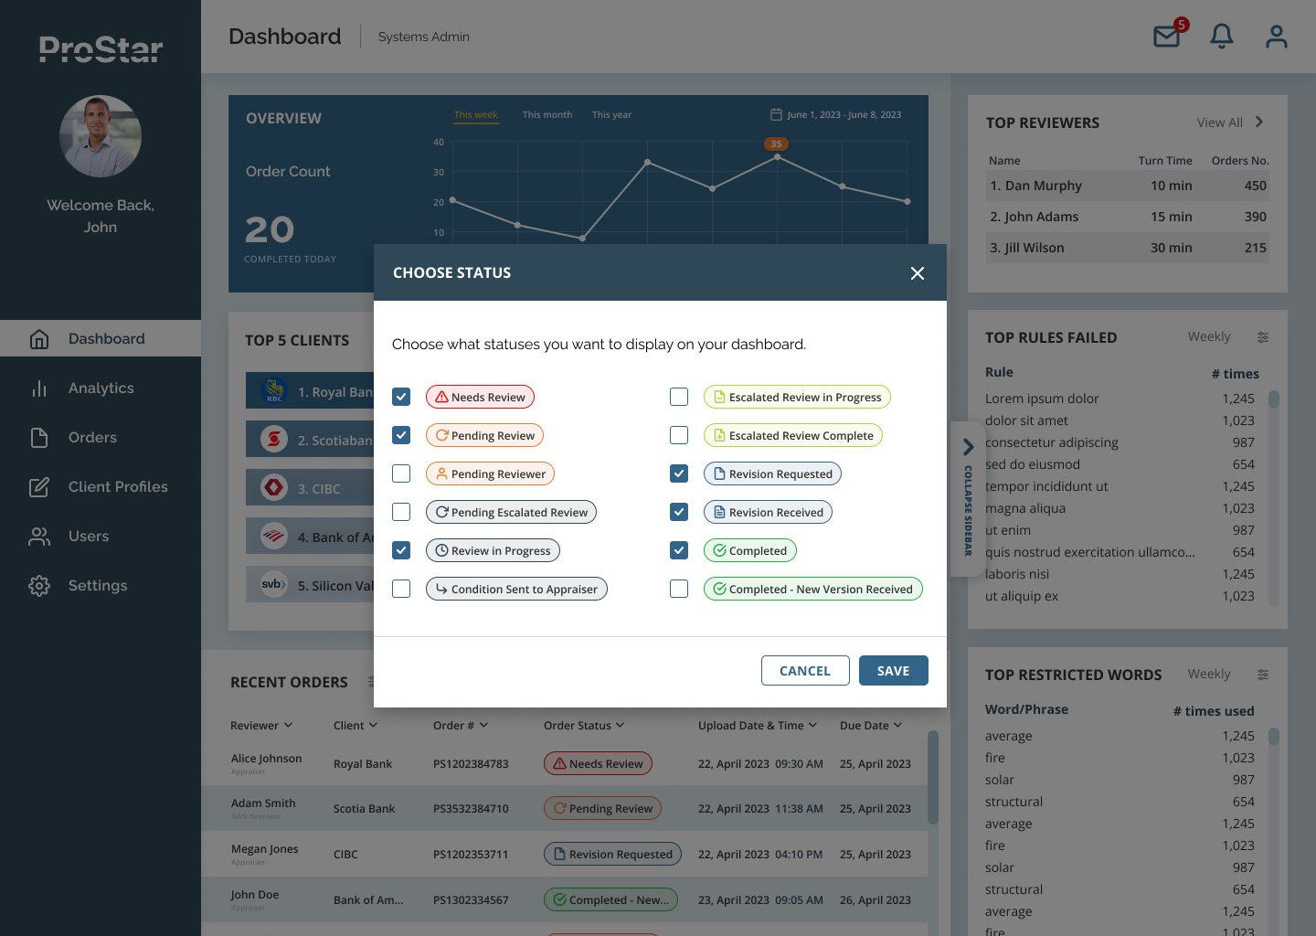Expand the Due Date column dropdown
Viewport: 1316px width, 936px height.
[897, 725]
